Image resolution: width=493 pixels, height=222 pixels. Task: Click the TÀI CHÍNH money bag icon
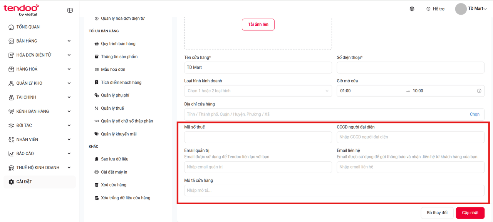11,97
